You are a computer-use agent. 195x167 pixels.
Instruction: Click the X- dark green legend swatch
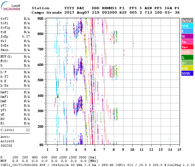pos(187,58)
